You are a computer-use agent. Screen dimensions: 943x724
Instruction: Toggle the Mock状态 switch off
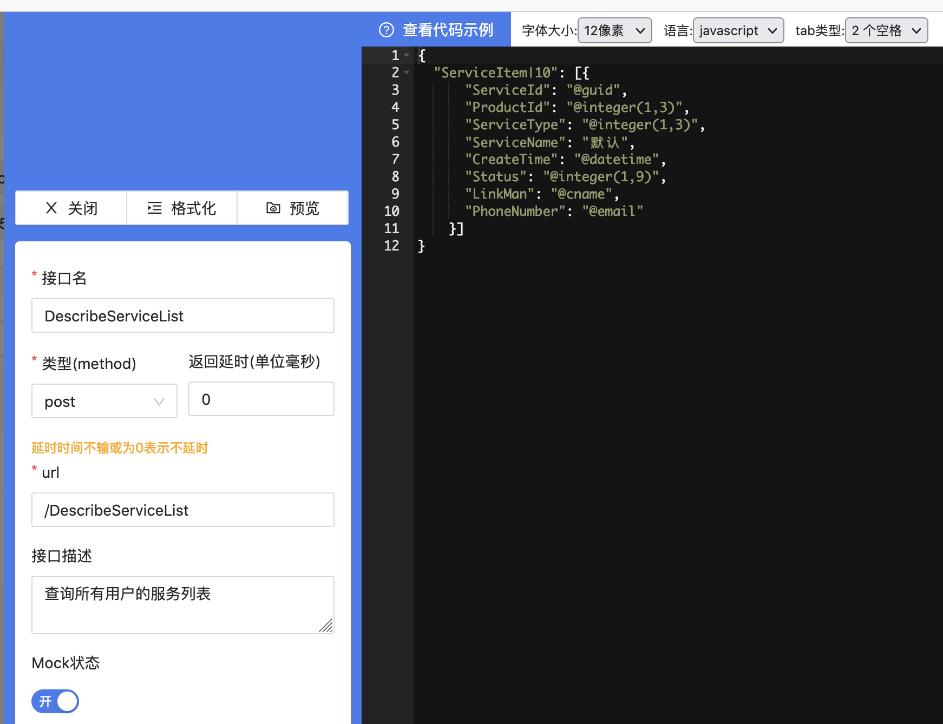tap(55, 701)
